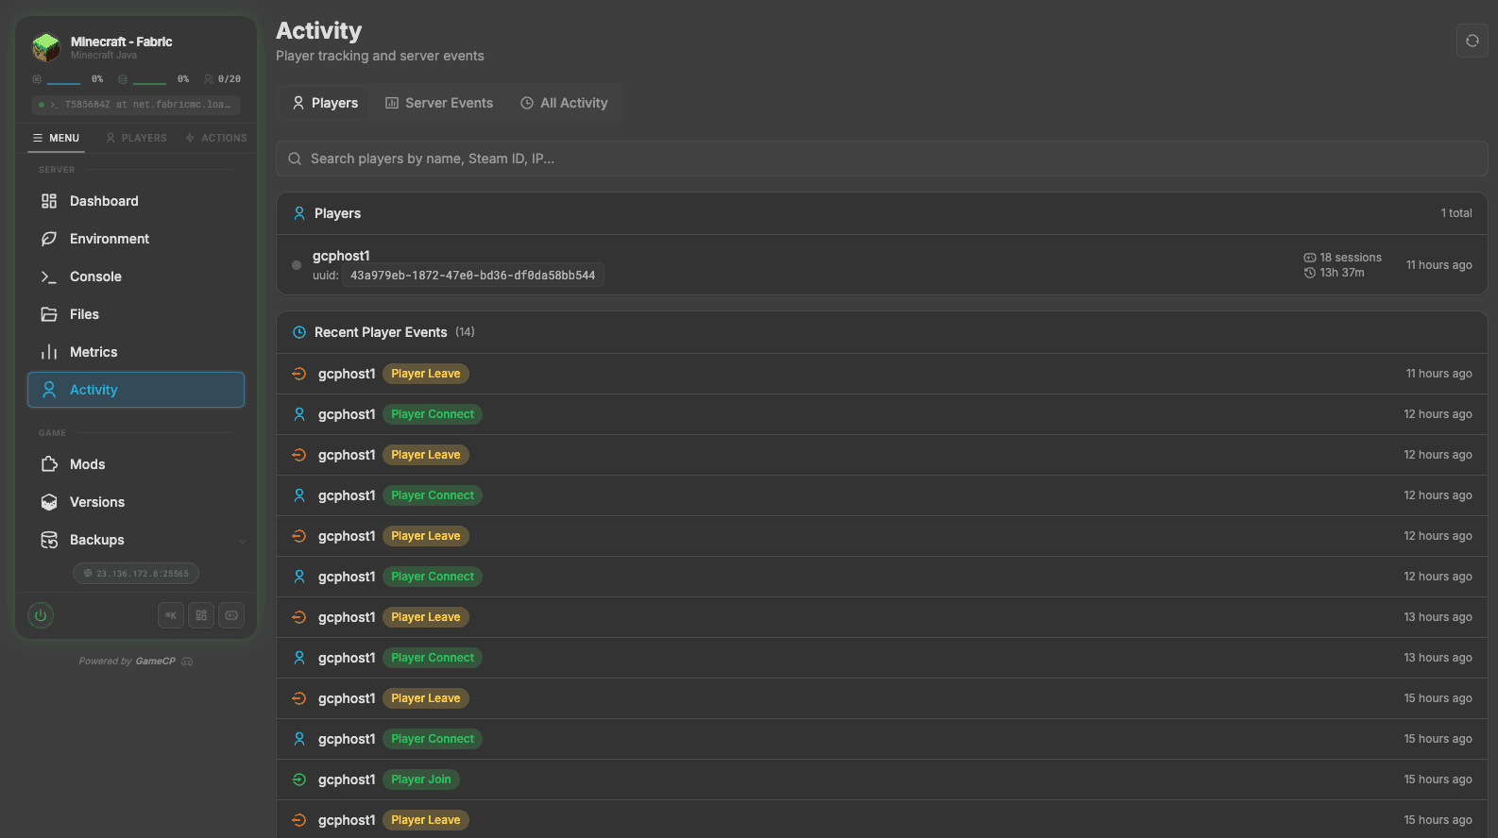The image size is (1498, 838).
Task: Click the refresh icon at top right
Action: pyautogui.click(x=1472, y=41)
